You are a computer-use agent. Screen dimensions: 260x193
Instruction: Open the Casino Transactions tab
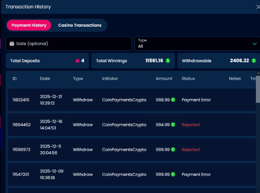(x=80, y=25)
